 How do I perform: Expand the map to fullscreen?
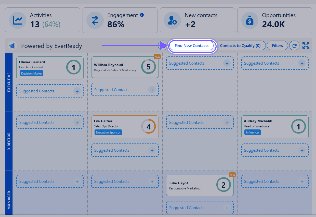[306, 45]
